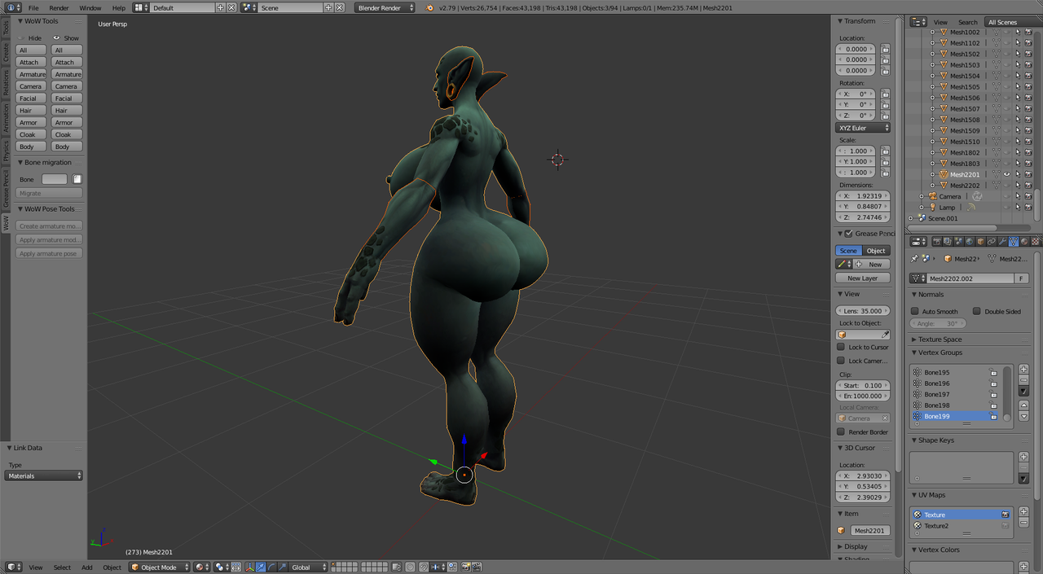
Task: Click the OpenGL render animation clapper icon
Action: 477,567
